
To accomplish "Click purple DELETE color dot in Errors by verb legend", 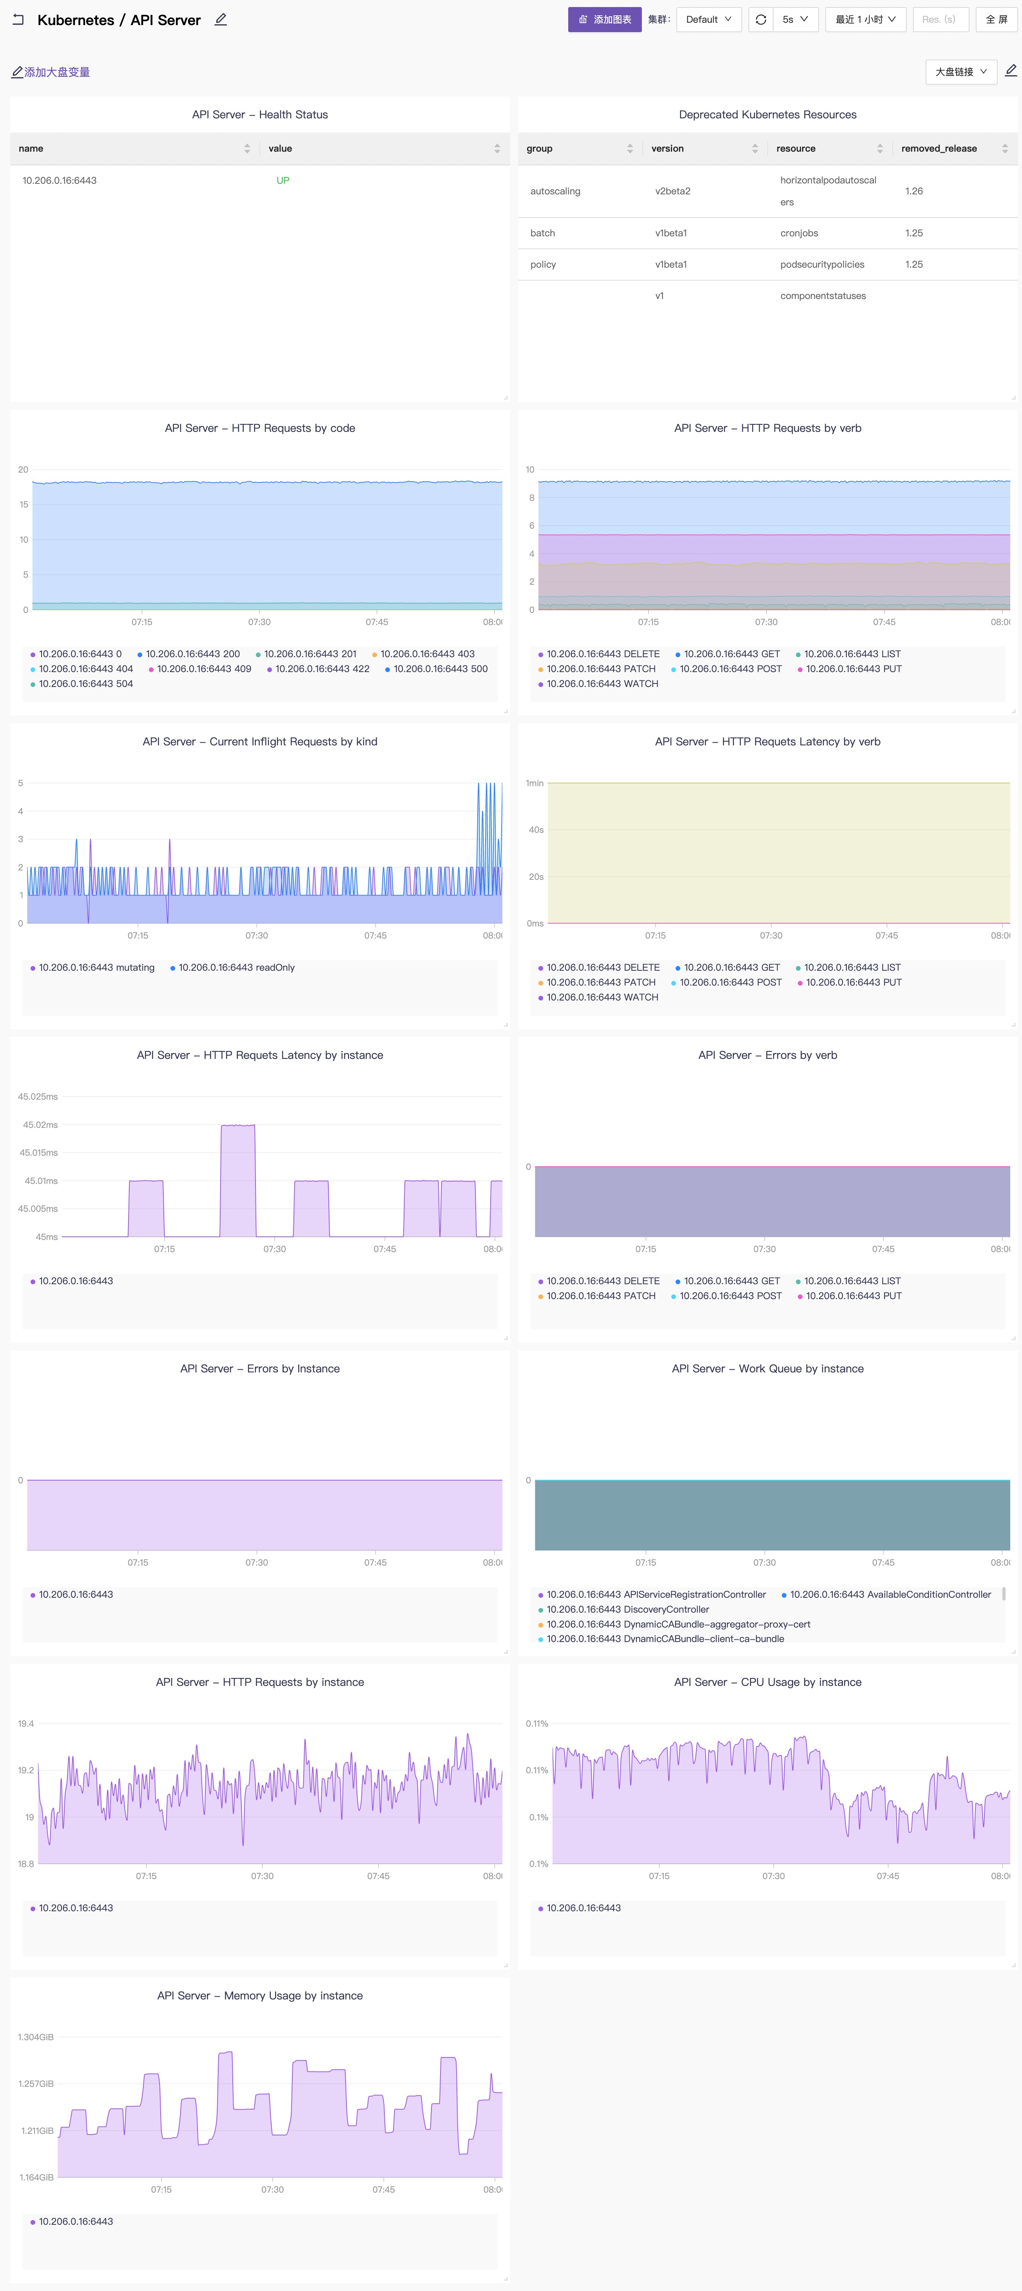I will tap(541, 1281).
